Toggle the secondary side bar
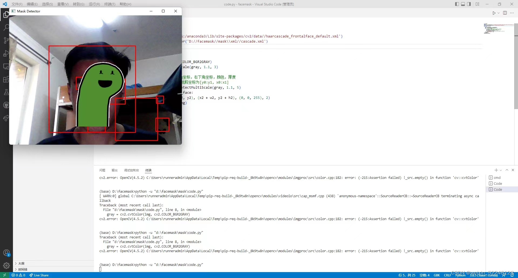This screenshot has width=518, height=278. [x=469, y=4]
